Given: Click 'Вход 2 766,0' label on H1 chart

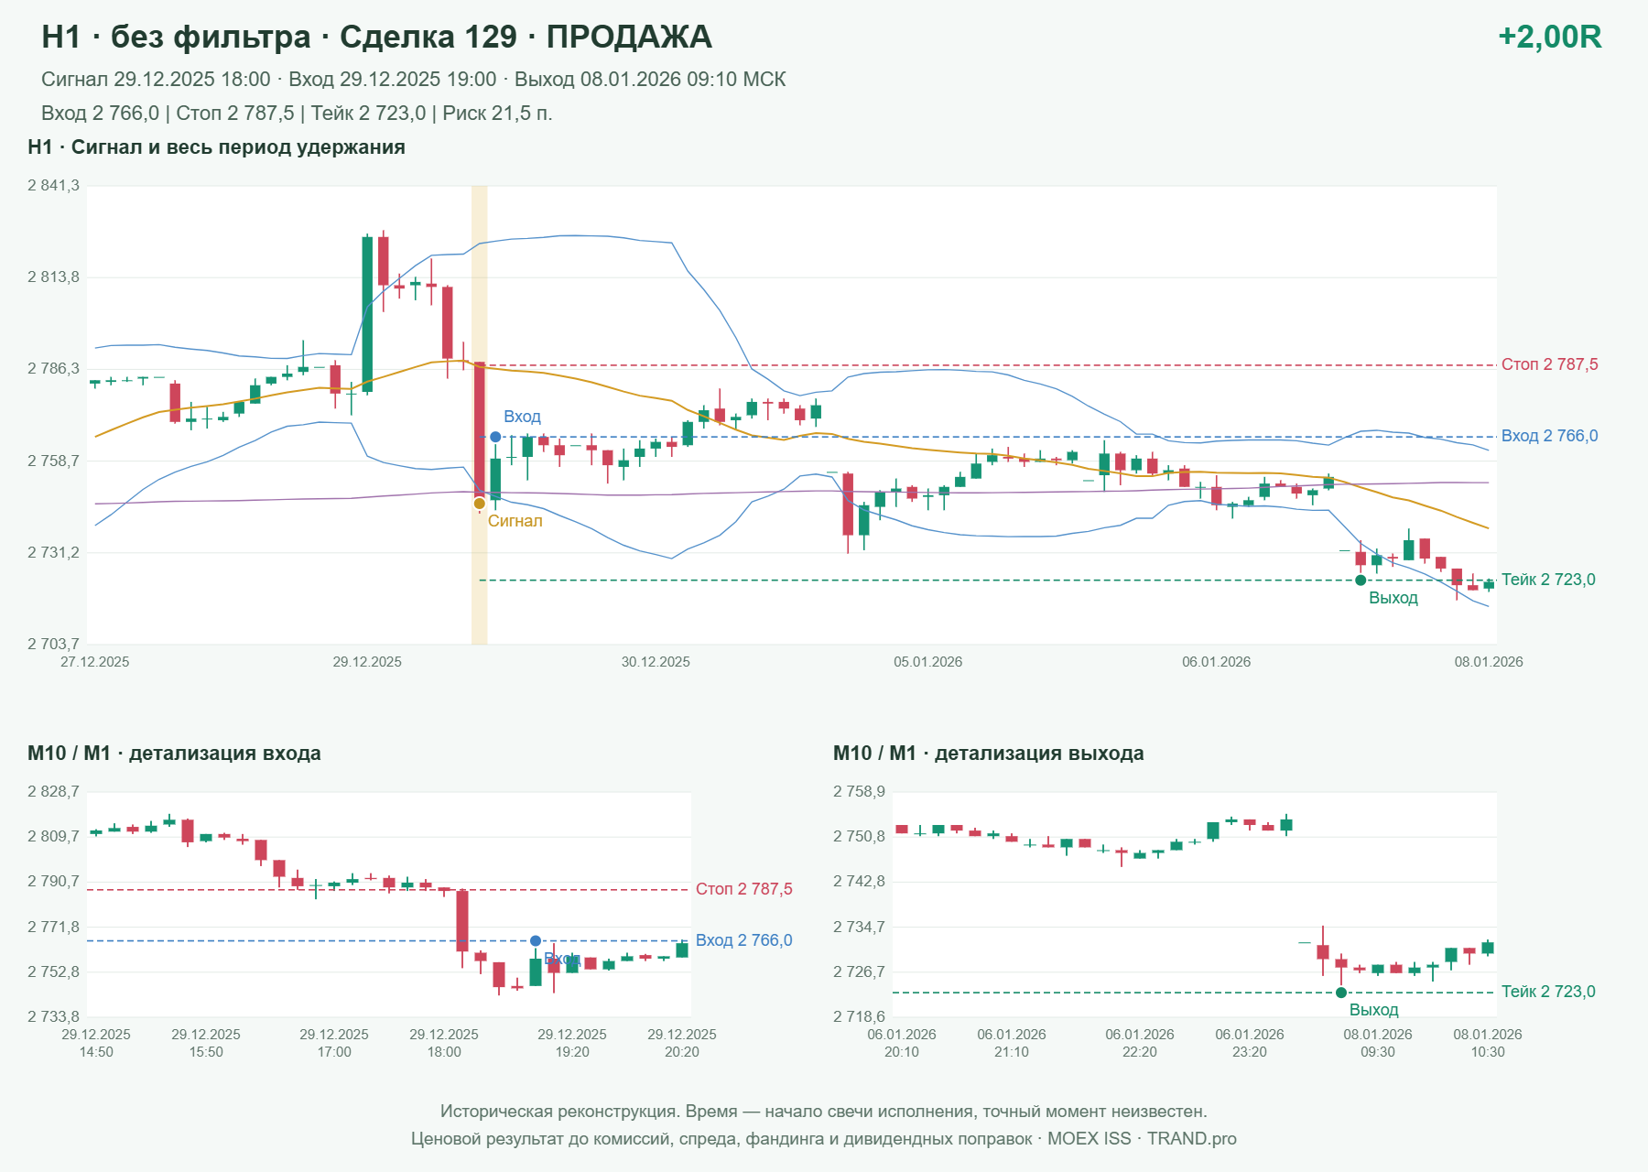Looking at the screenshot, I should (x=1549, y=436).
